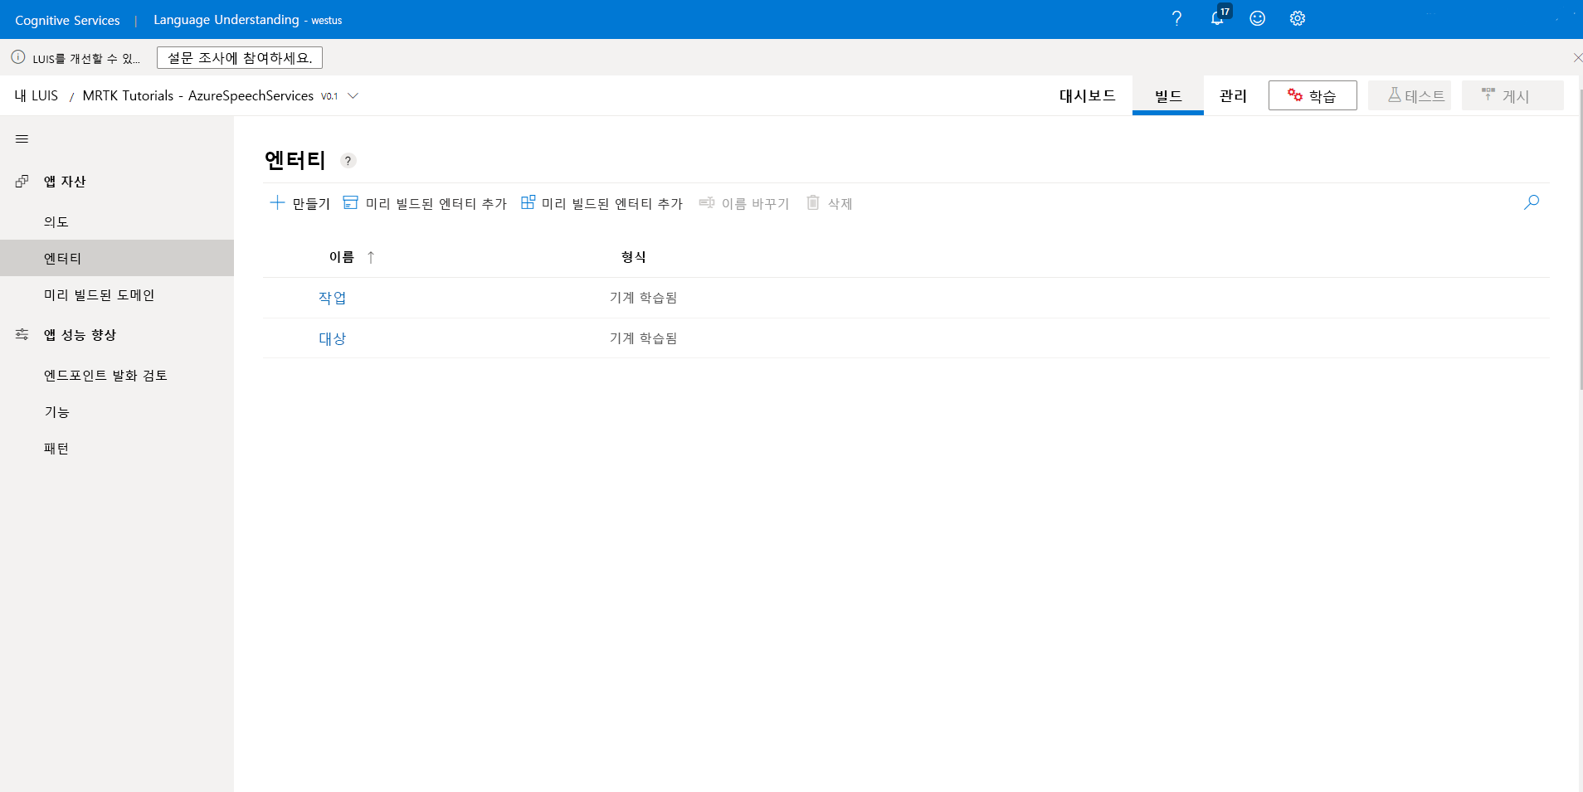Image resolution: width=1583 pixels, height=792 pixels.
Task: Switch to 빌드 tab
Action: click(x=1168, y=96)
